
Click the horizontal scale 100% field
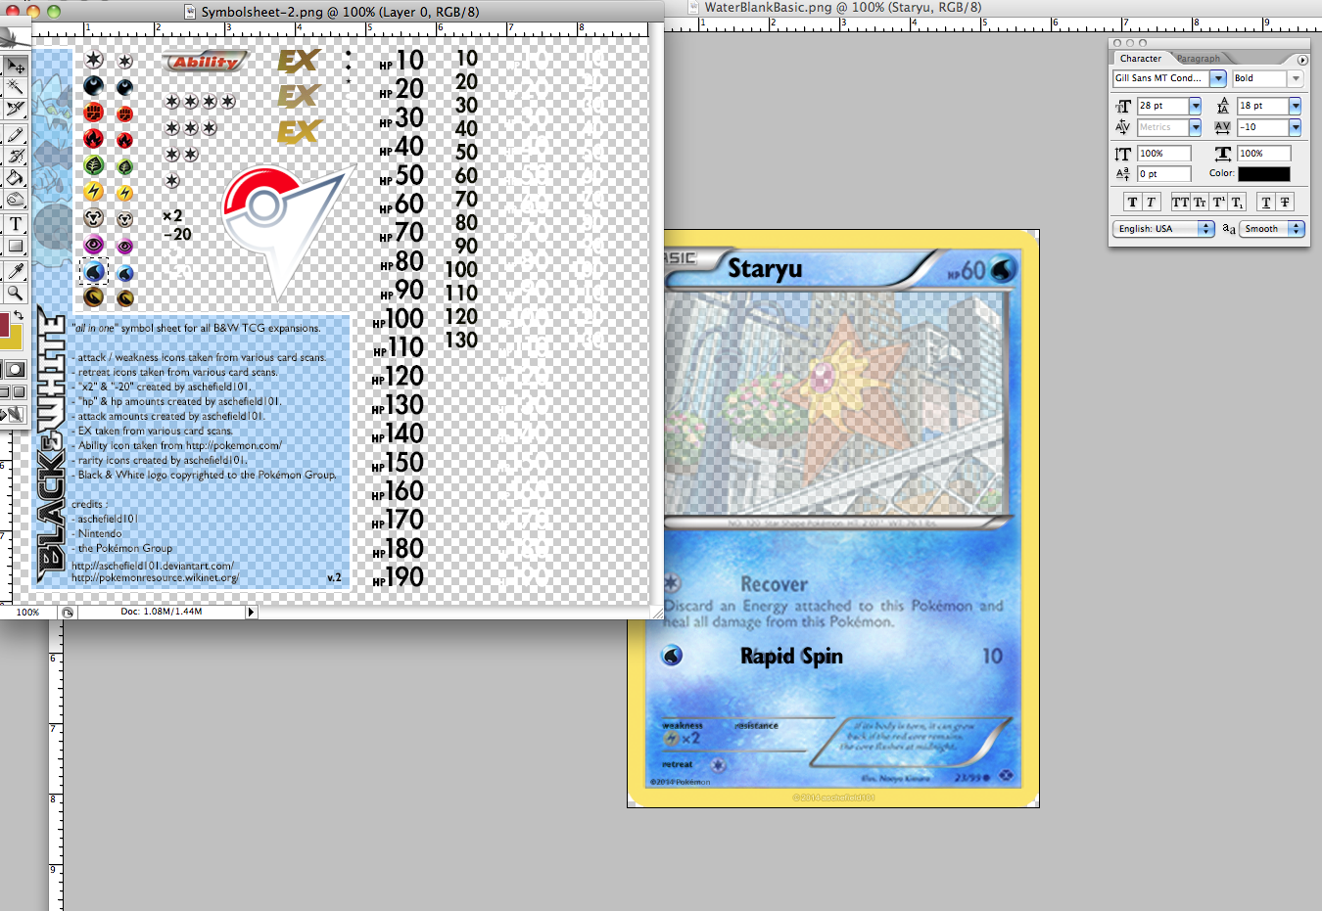tap(1264, 154)
